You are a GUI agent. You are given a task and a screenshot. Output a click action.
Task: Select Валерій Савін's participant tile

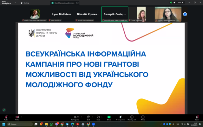pyautogui.click(x=115, y=14)
